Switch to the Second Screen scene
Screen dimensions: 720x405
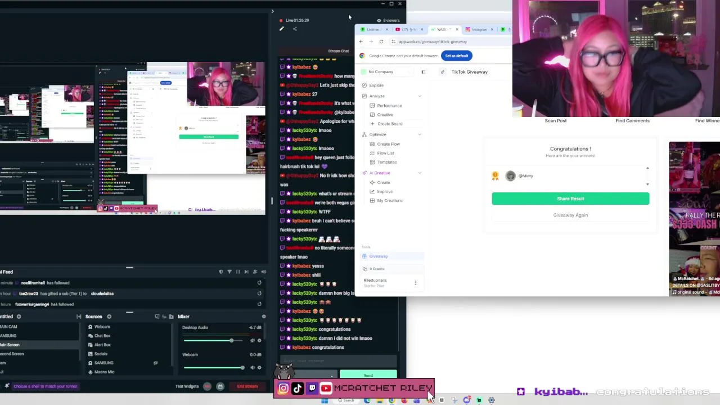tap(39, 354)
